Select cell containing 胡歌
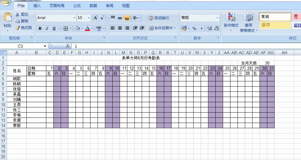 point(17,79)
